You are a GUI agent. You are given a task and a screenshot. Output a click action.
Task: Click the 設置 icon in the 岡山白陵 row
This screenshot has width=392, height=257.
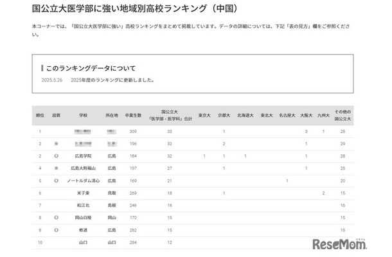pos(57,217)
